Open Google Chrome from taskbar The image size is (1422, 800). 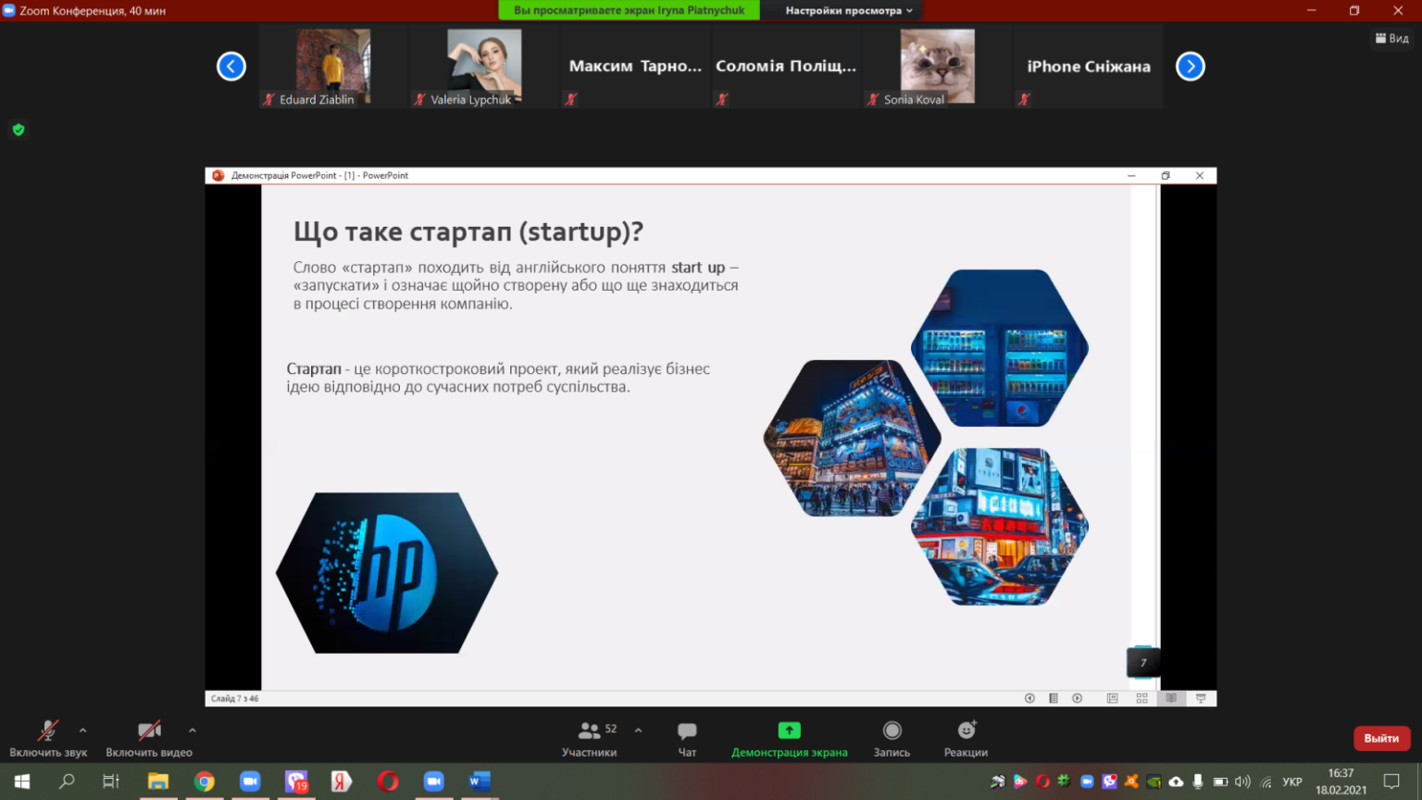point(205,781)
